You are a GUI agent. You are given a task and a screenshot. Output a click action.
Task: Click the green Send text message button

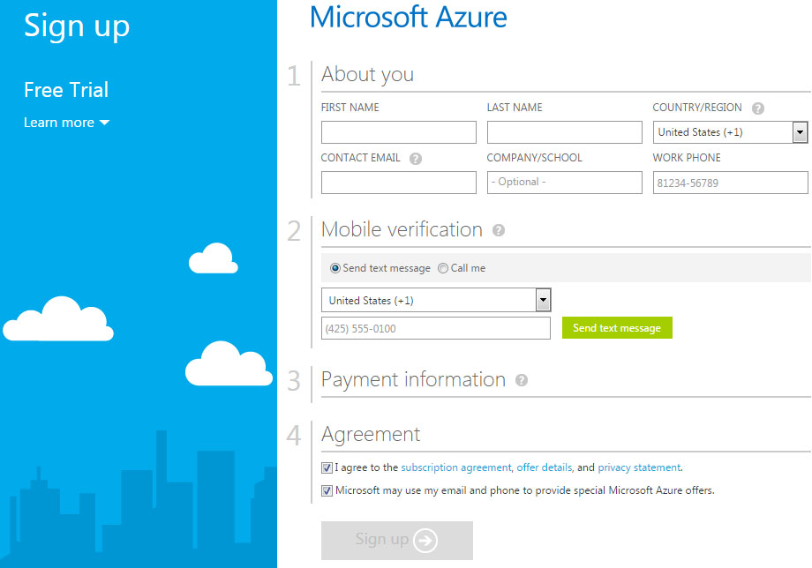(617, 328)
